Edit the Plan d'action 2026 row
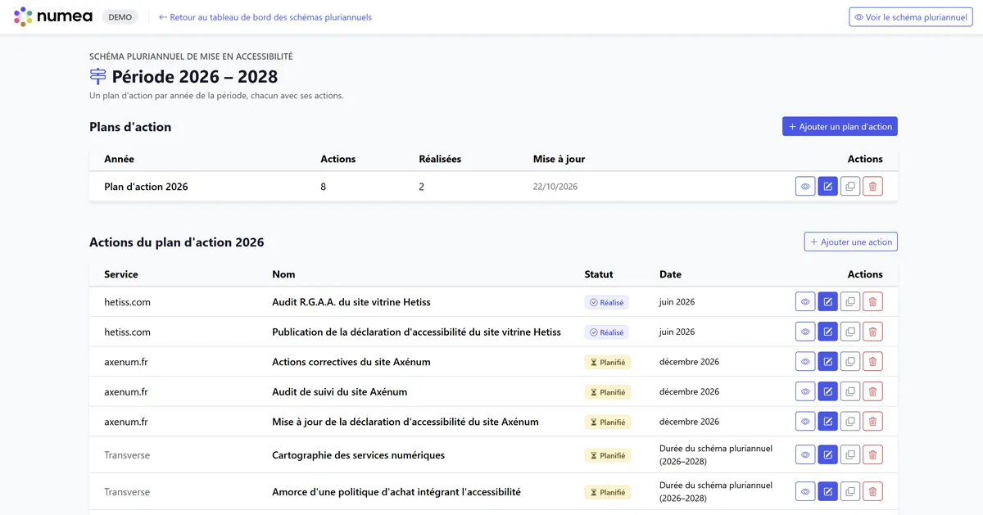Screen dimensions: 983x515 (827, 187)
